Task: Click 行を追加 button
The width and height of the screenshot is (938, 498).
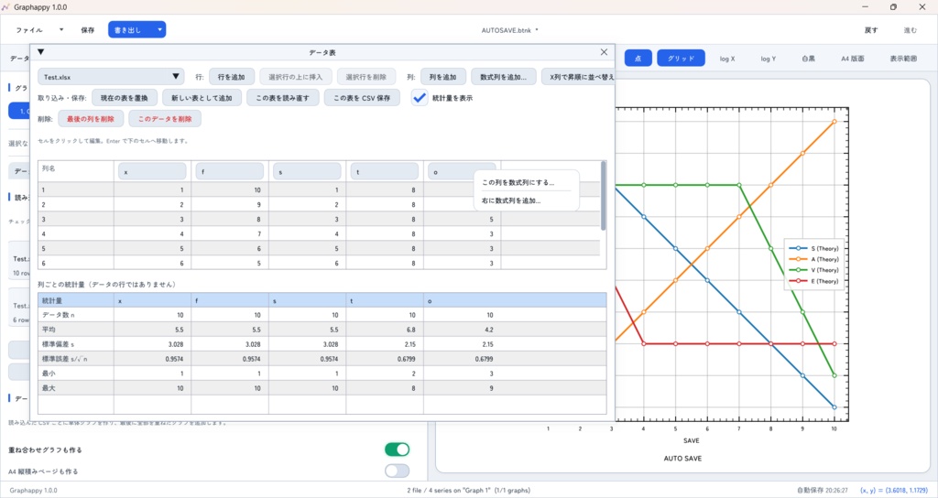Action: [232, 77]
